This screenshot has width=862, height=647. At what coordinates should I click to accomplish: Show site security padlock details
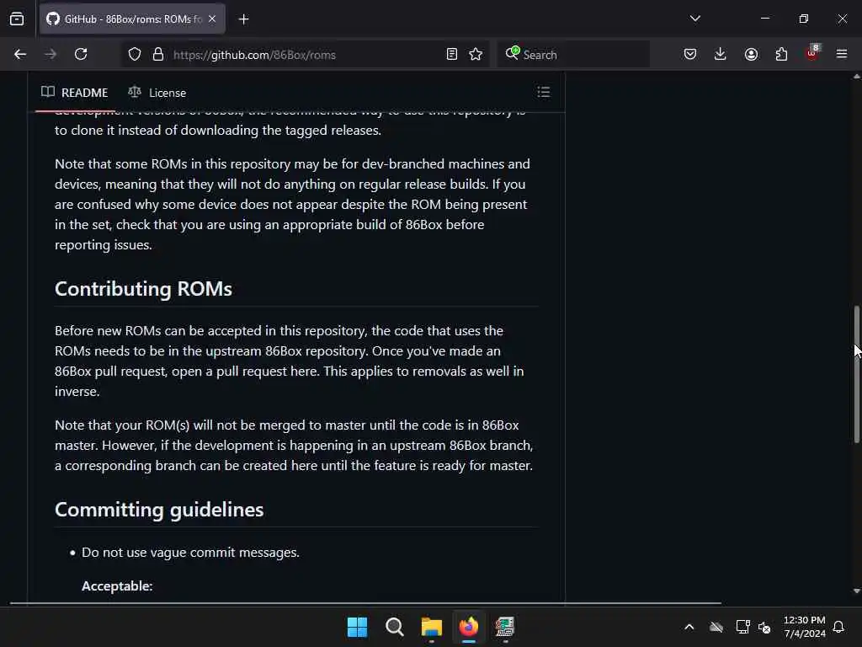[158, 54]
